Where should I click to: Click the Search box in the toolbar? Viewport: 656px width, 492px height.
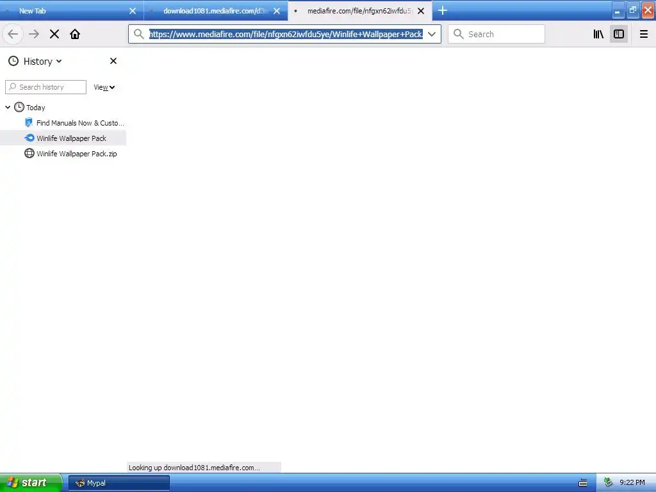[x=496, y=35]
